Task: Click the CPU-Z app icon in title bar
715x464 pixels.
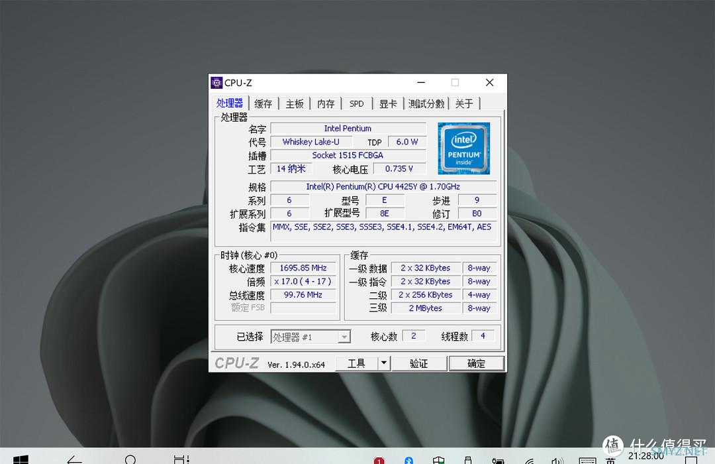Action: pyautogui.click(x=216, y=83)
